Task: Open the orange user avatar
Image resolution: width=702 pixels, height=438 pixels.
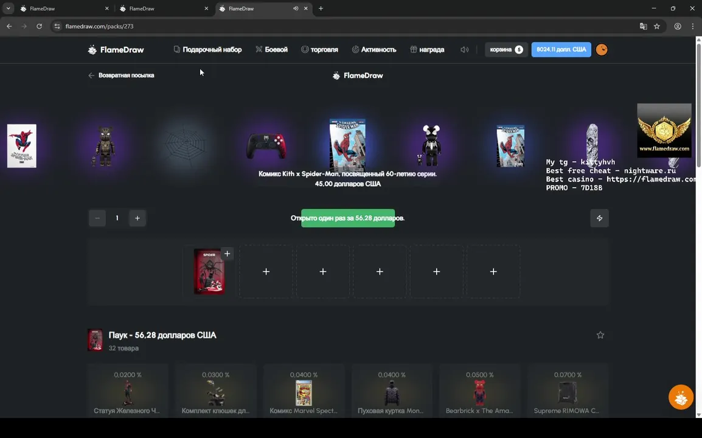Action: tap(602, 50)
